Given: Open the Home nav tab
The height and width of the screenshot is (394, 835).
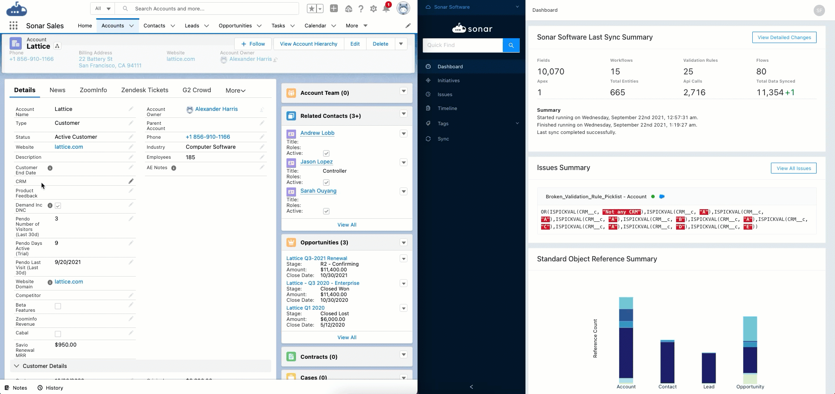Looking at the screenshot, I should click(85, 26).
